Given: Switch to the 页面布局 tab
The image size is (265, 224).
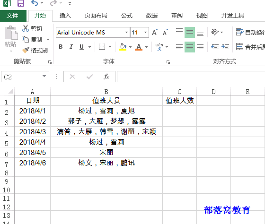Looking at the screenshot, I should (96, 16).
